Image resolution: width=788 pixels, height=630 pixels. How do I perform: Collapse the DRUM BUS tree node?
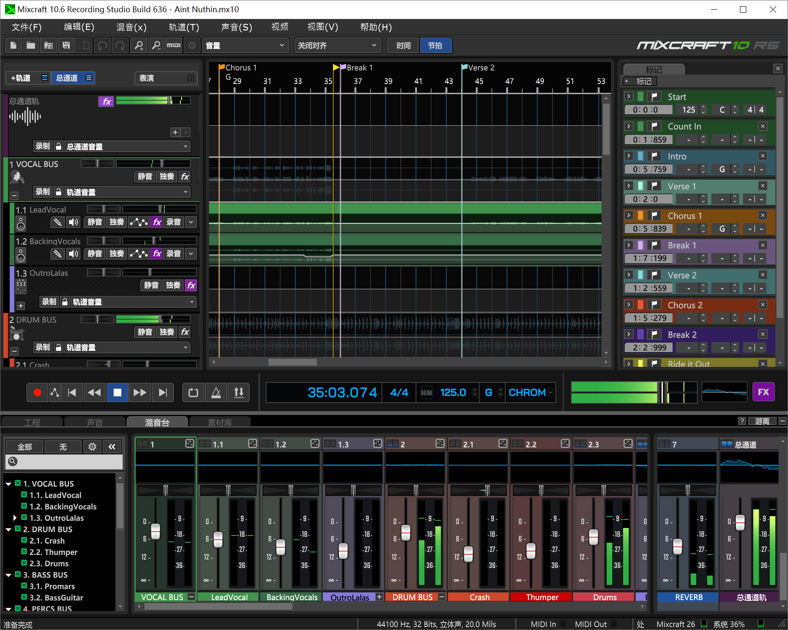click(8, 529)
